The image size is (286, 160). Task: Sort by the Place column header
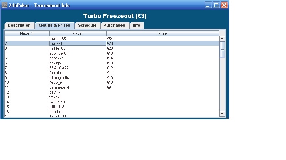27,33
